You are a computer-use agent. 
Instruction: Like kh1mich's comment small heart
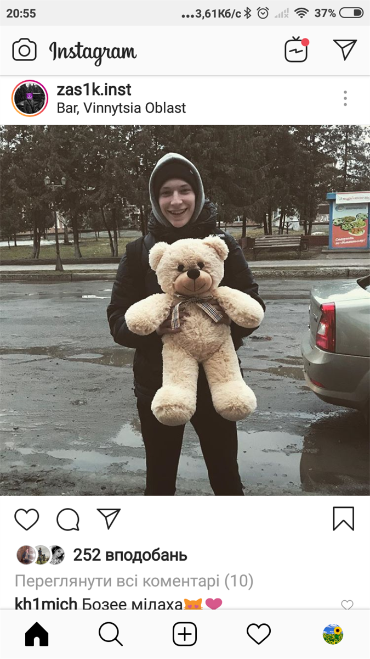coord(347,605)
